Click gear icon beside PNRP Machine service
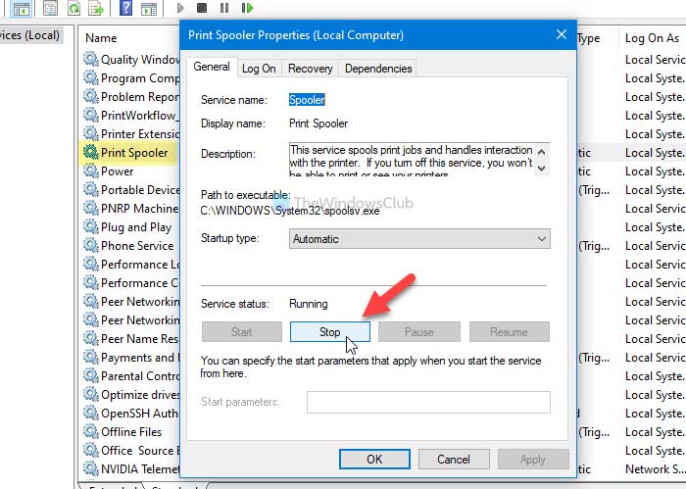The image size is (686, 489). click(90, 208)
